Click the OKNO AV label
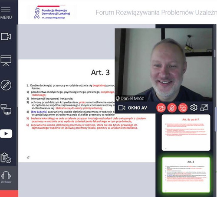Screen dimensions: 217x197 click(x=137, y=108)
